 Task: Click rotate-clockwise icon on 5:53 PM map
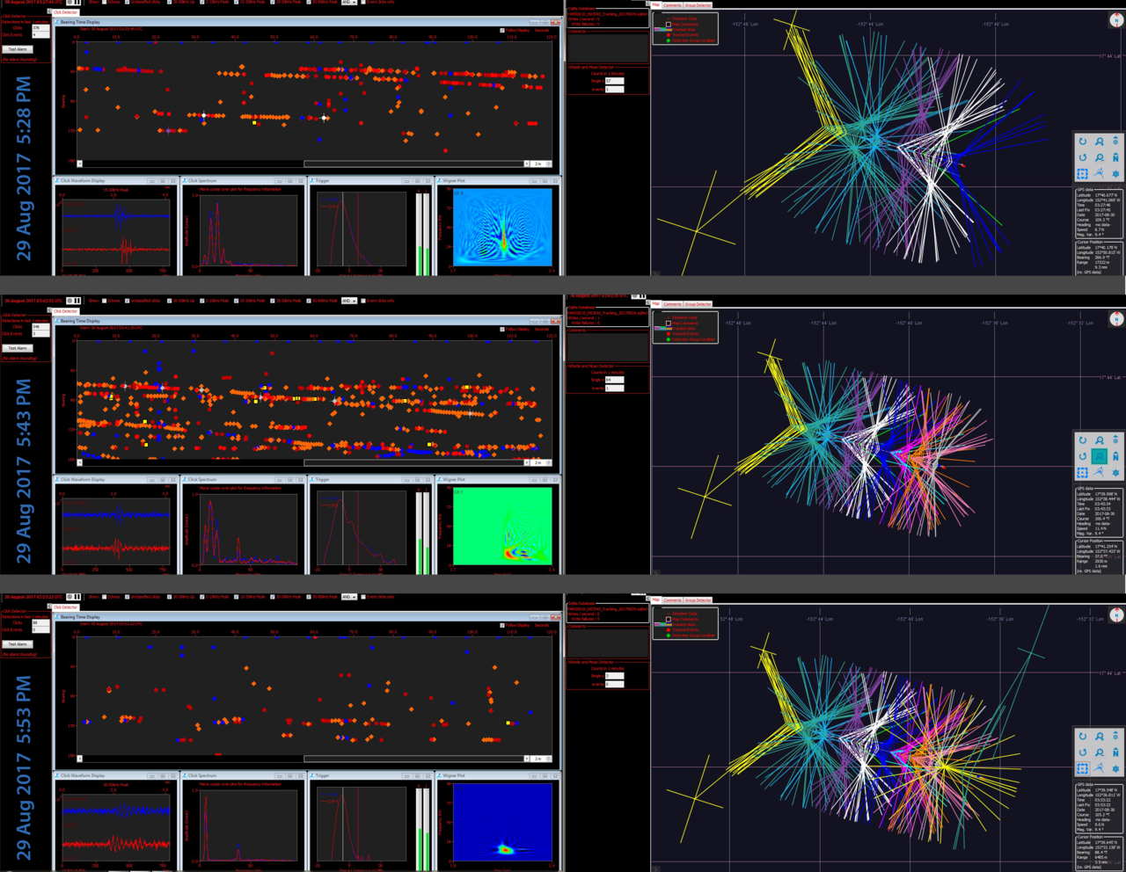(x=1083, y=737)
